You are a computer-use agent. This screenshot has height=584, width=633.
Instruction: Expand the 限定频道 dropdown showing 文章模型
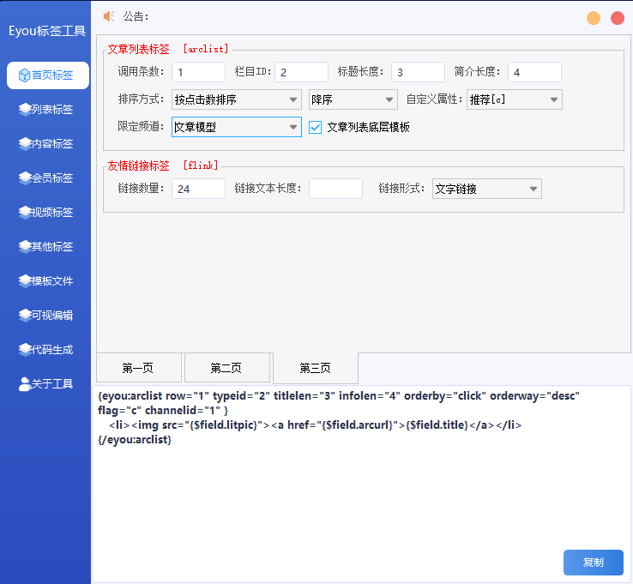tap(237, 127)
